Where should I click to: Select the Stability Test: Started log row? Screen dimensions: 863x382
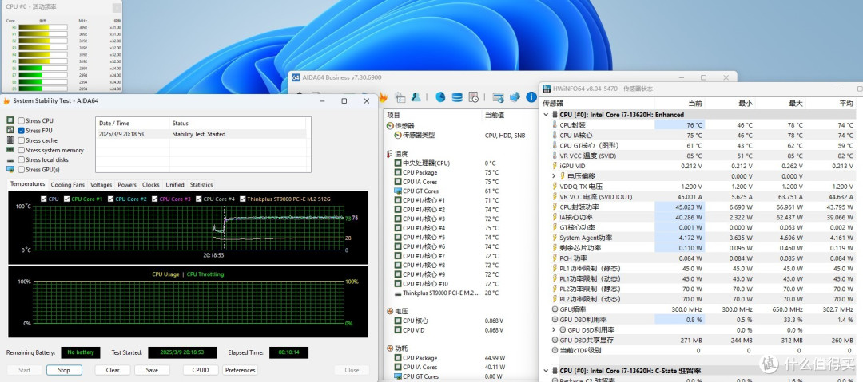[x=203, y=134]
